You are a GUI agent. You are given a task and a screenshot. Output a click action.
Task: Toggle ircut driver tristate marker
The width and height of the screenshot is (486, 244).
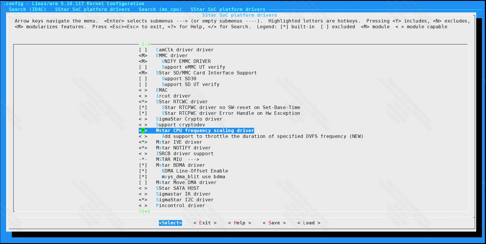(143, 96)
